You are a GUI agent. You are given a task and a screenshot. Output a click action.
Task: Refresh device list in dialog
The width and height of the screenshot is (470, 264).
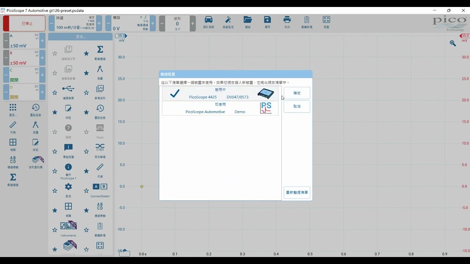(297, 192)
